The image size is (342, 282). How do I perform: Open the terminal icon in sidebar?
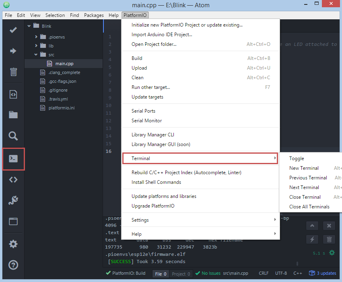coord(13,158)
